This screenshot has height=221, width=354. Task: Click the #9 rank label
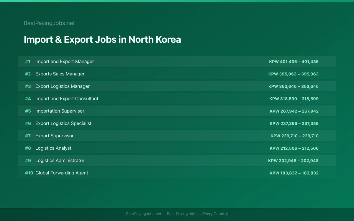click(28, 161)
